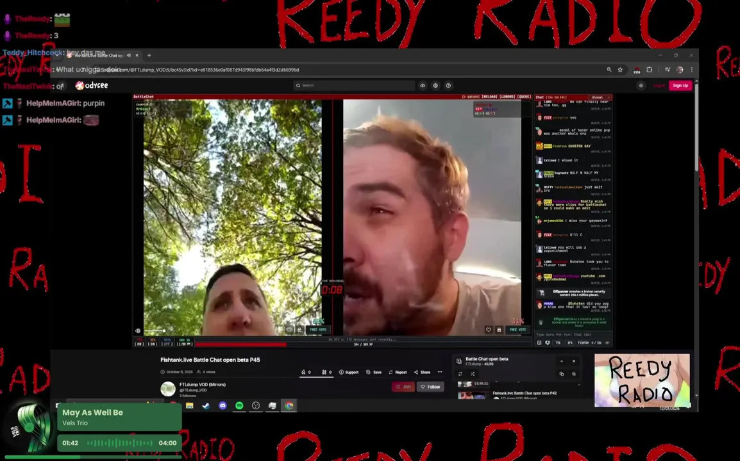740x461 pixels.
Task: Open Discord from the taskbar
Action: [223, 405]
